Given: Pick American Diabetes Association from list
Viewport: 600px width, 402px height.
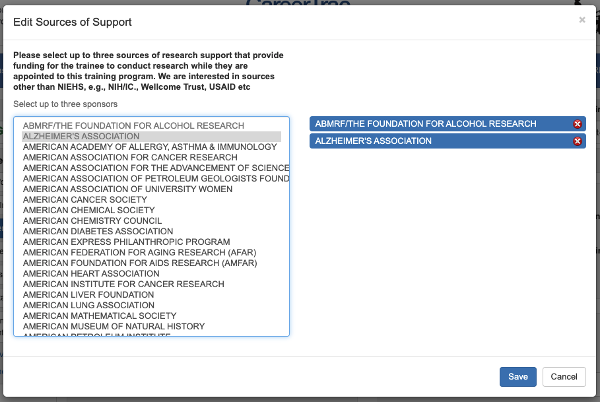Looking at the screenshot, I should [98, 231].
